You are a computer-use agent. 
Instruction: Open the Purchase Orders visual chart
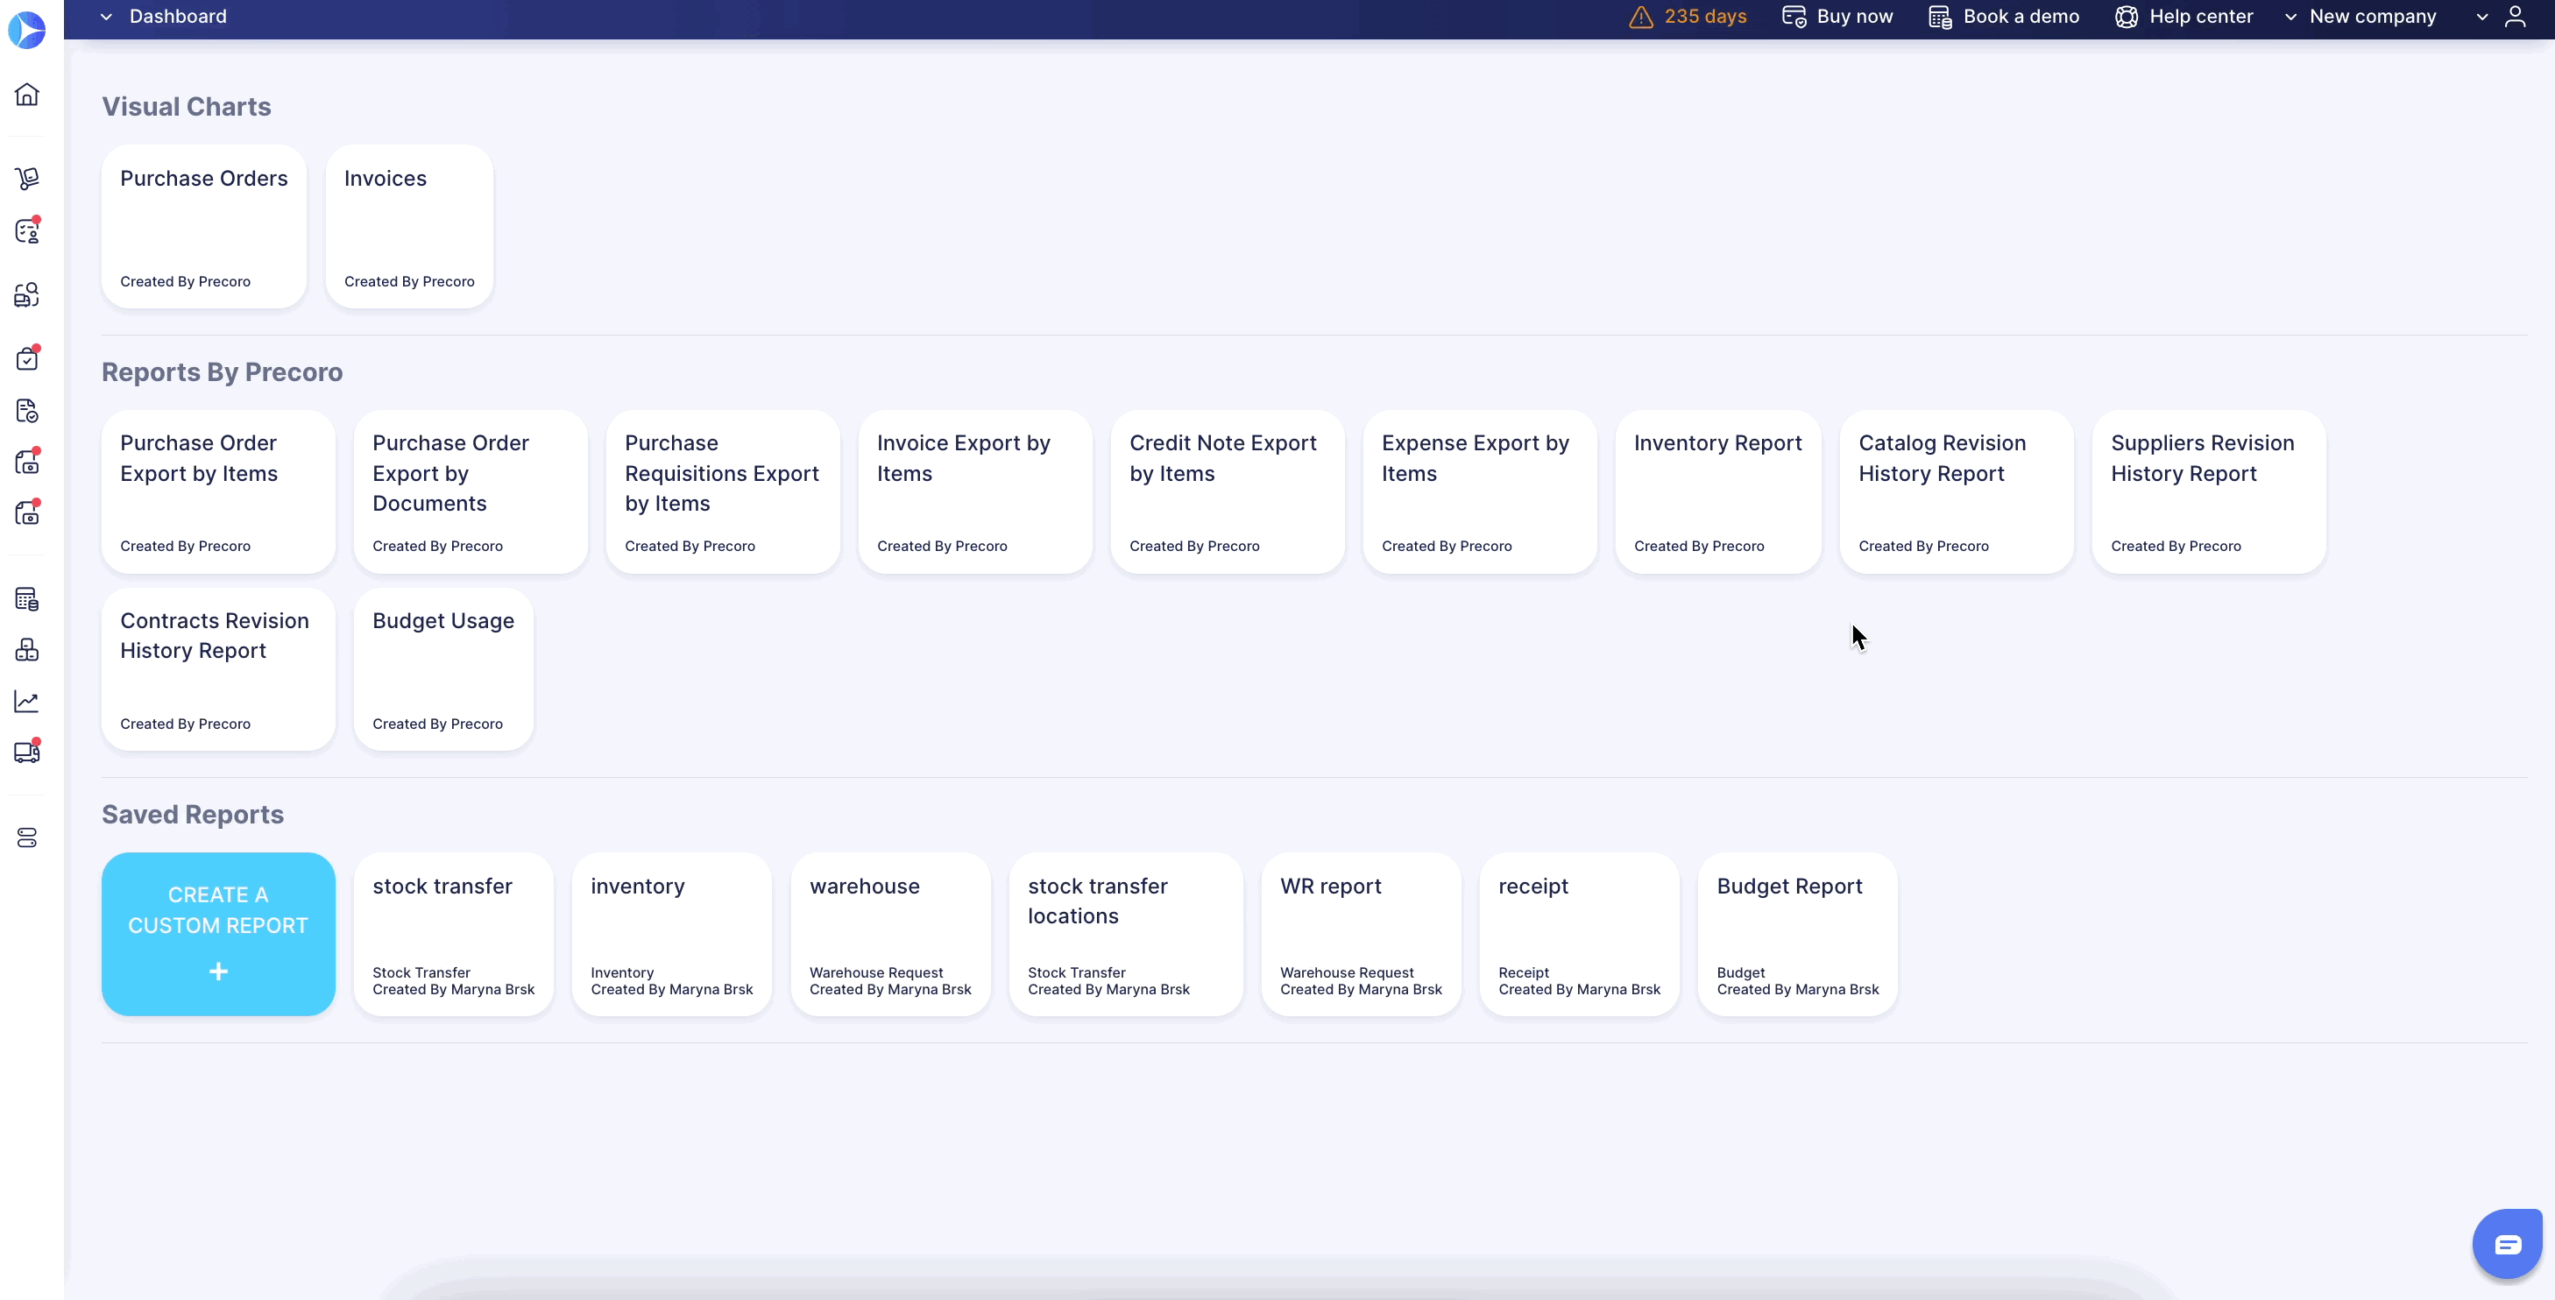pos(204,227)
